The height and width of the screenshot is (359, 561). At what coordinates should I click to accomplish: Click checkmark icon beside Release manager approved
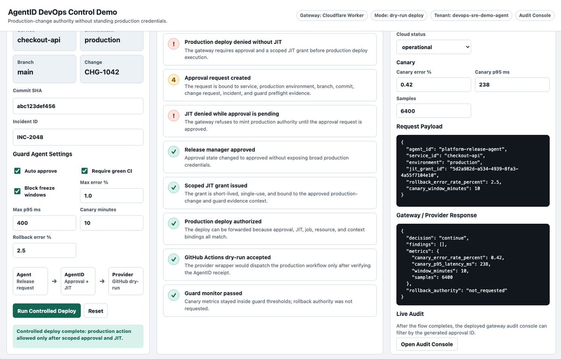[x=174, y=152]
